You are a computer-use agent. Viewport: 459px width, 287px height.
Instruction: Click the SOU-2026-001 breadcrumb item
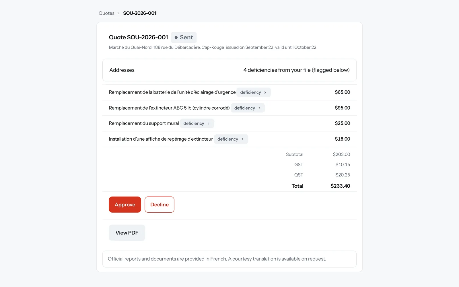[x=140, y=13]
